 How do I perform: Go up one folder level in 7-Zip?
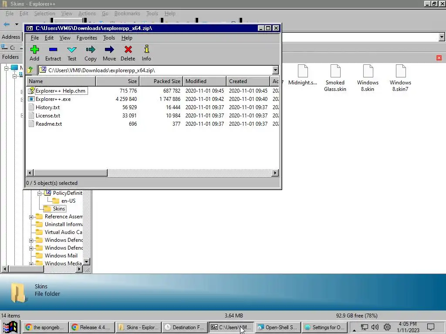[x=30, y=70]
